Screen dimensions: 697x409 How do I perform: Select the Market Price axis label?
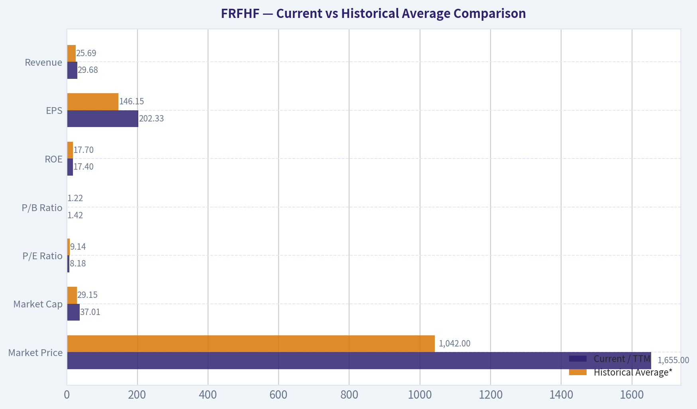pyautogui.click(x=35, y=353)
